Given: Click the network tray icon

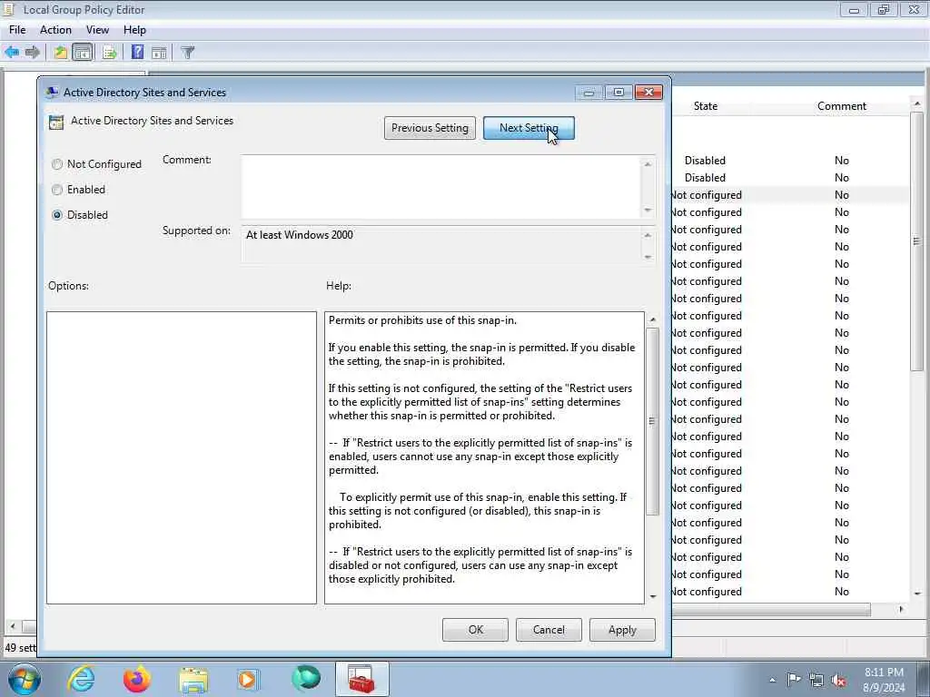Looking at the screenshot, I should point(816,680).
